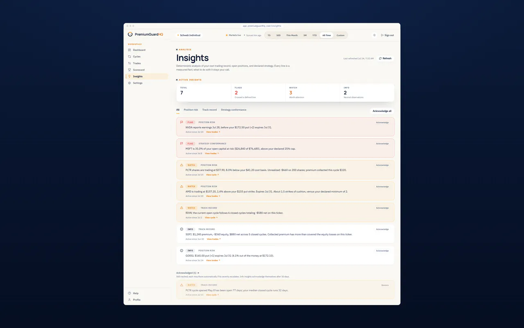Switch to the All insights tab
The height and width of the screenshot is (328, 524).
click(x=178, y=110)
